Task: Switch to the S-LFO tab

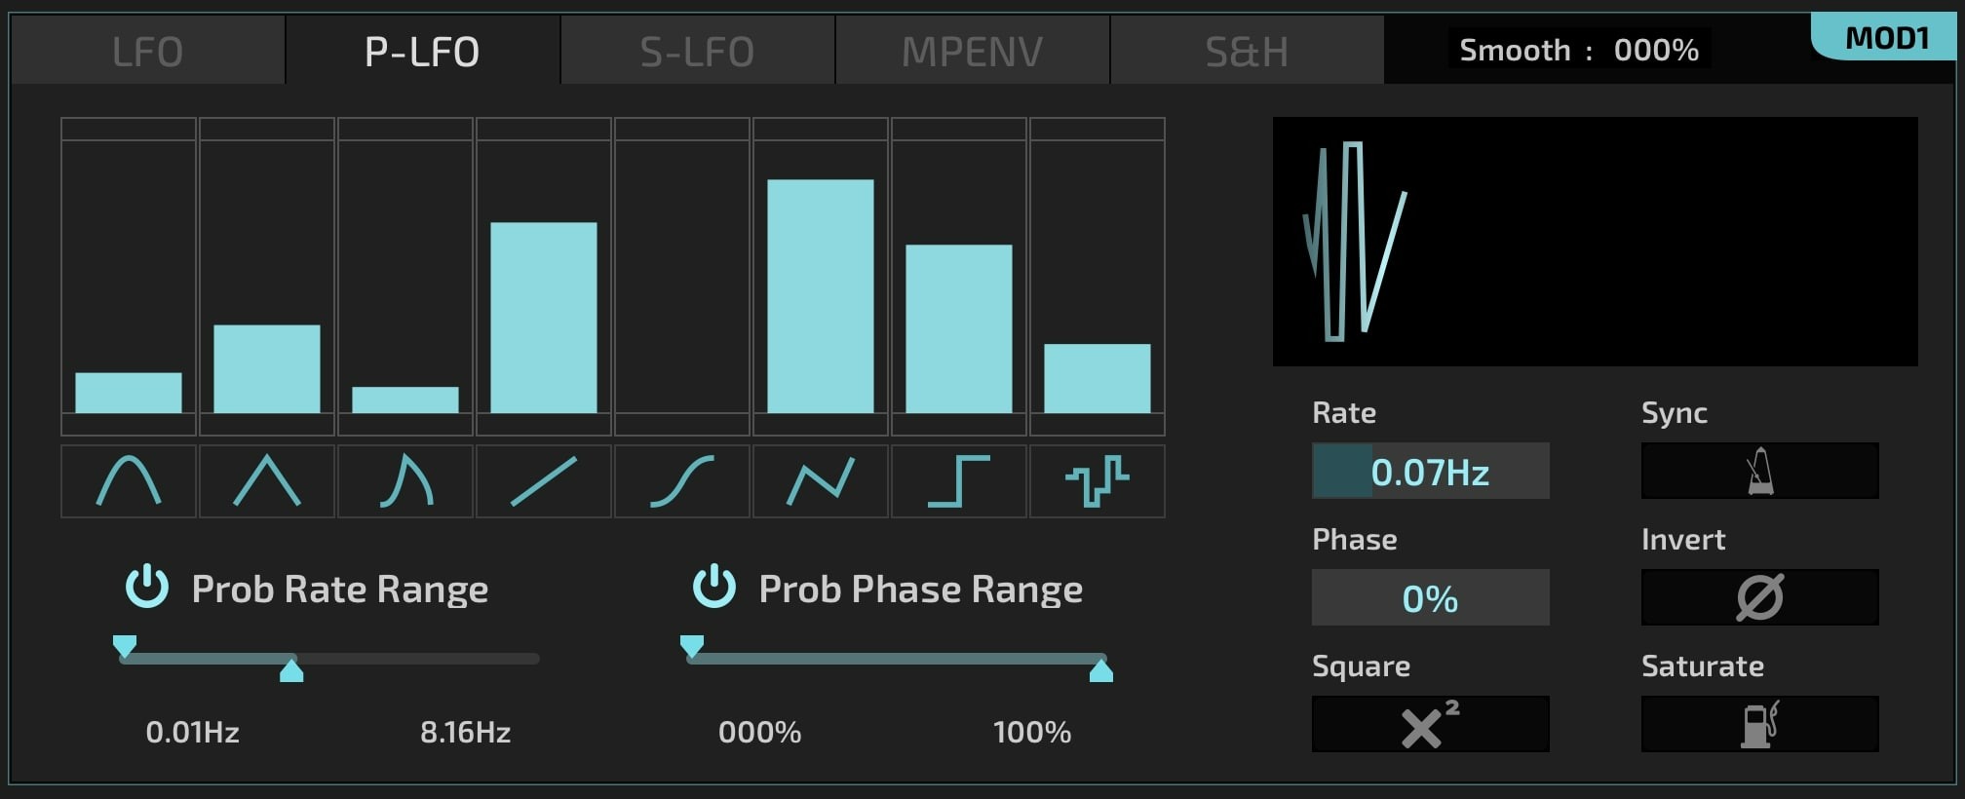Action: pyautogui.click(x=697, y=51)
